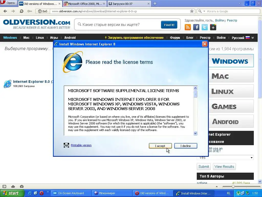
Task: Close the Microsoft Office 2000 tab
Action: coord(104,4)
